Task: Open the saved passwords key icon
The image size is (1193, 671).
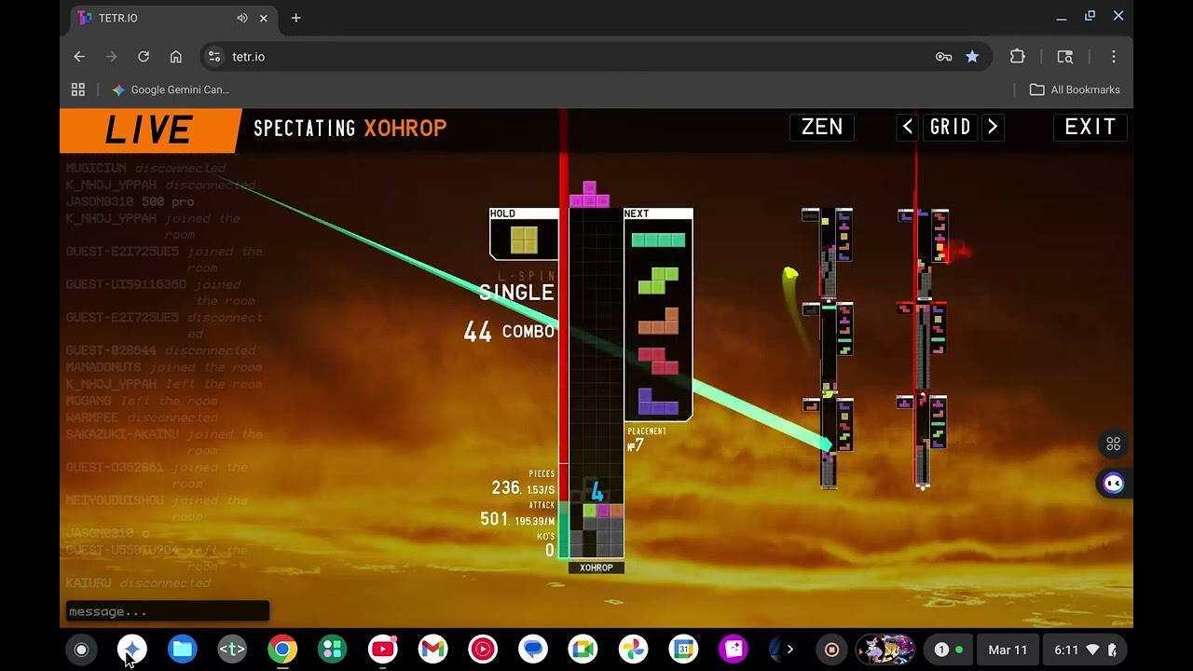Action: (943, 57)
